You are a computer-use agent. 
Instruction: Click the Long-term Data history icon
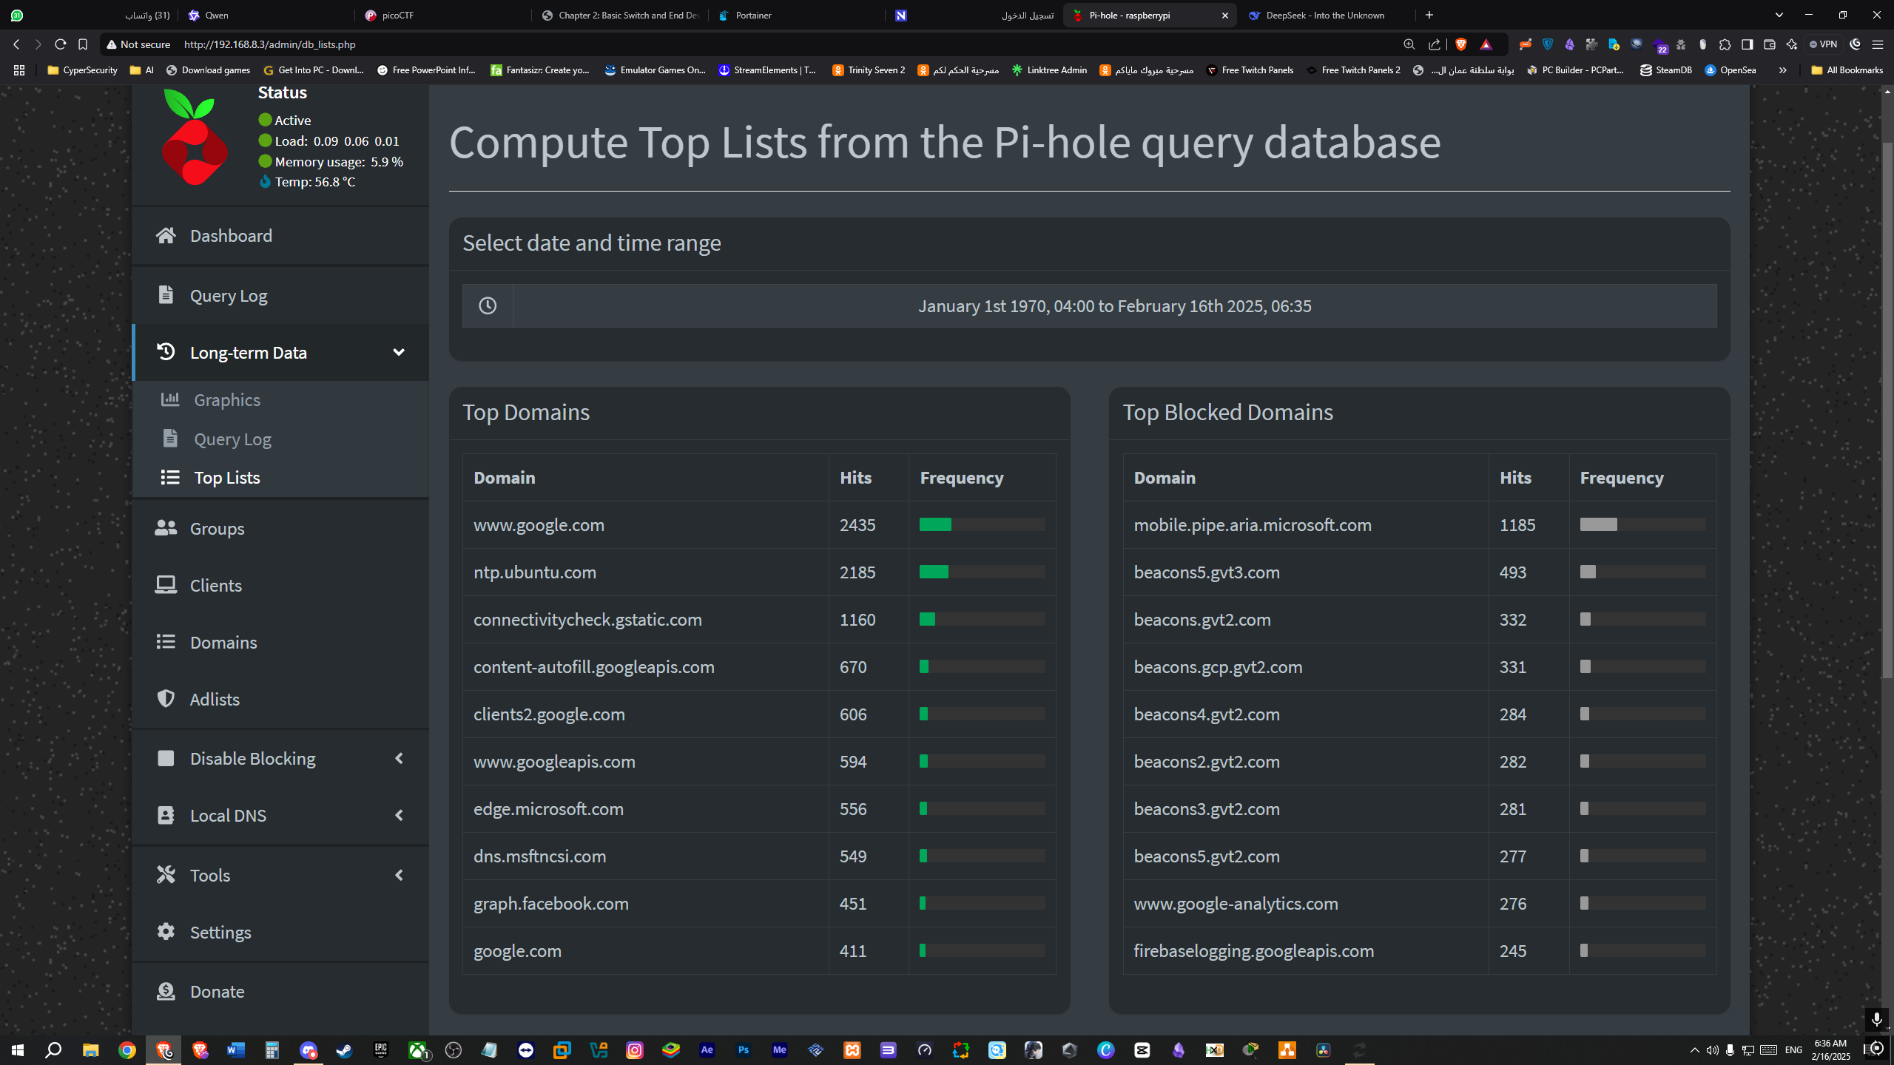[166, 352]
